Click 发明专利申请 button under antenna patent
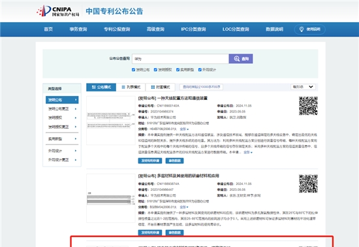 pos(150,161)
